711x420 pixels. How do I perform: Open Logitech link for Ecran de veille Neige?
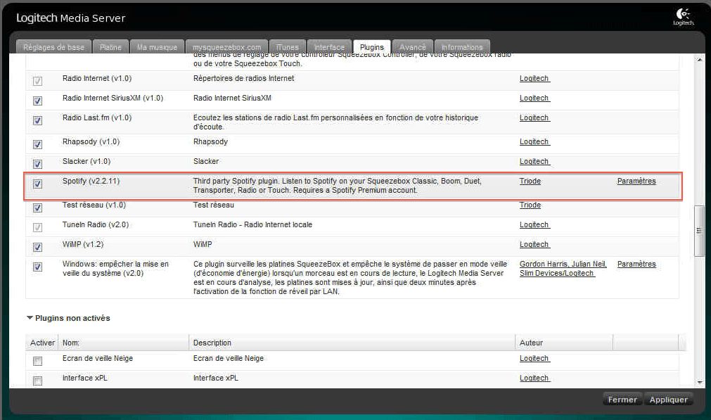(x=534, y=358)
